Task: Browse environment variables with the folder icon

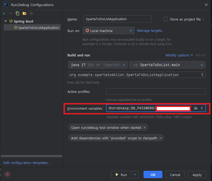Action: tap(196, 108)
